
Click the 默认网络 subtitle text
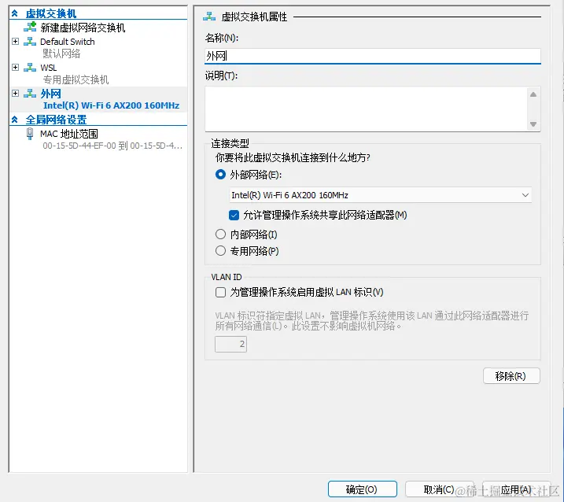61,54
